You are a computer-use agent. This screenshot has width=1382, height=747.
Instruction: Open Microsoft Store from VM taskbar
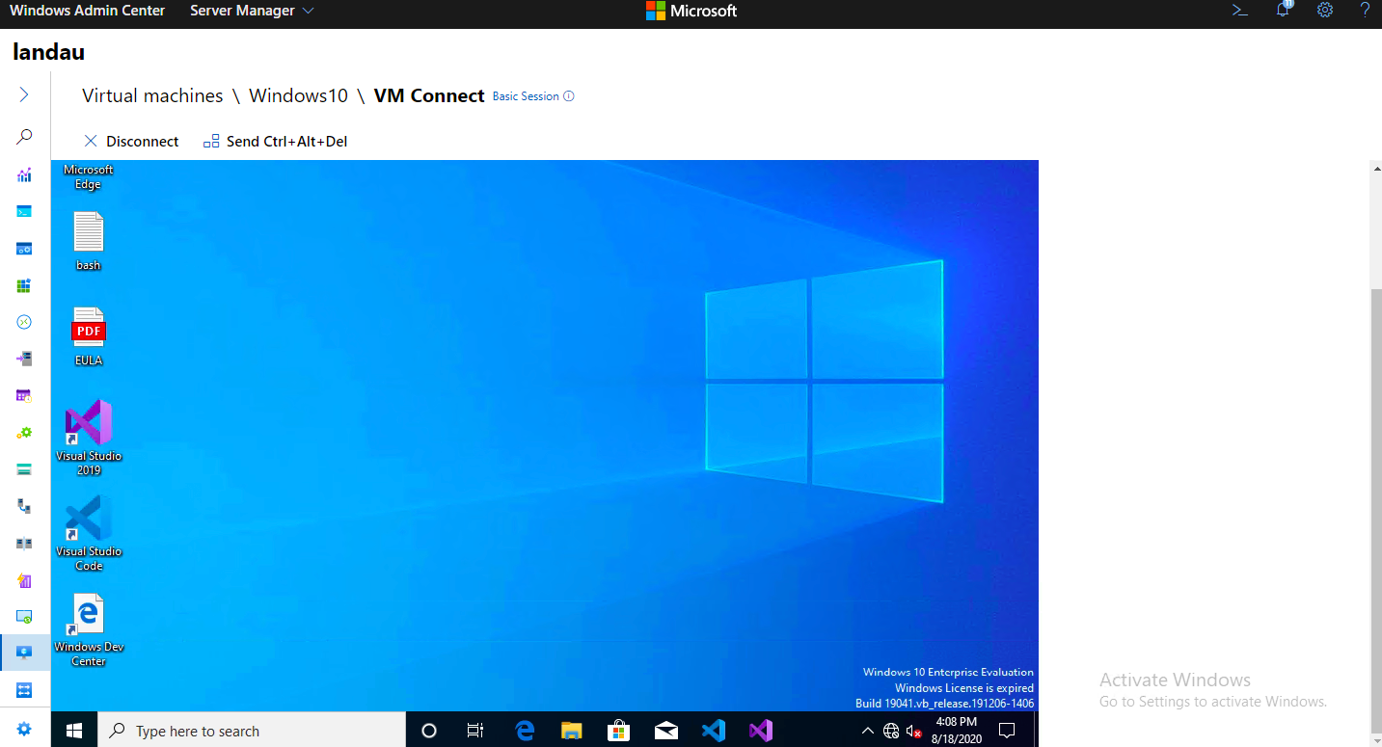click(x=619, y=731)
